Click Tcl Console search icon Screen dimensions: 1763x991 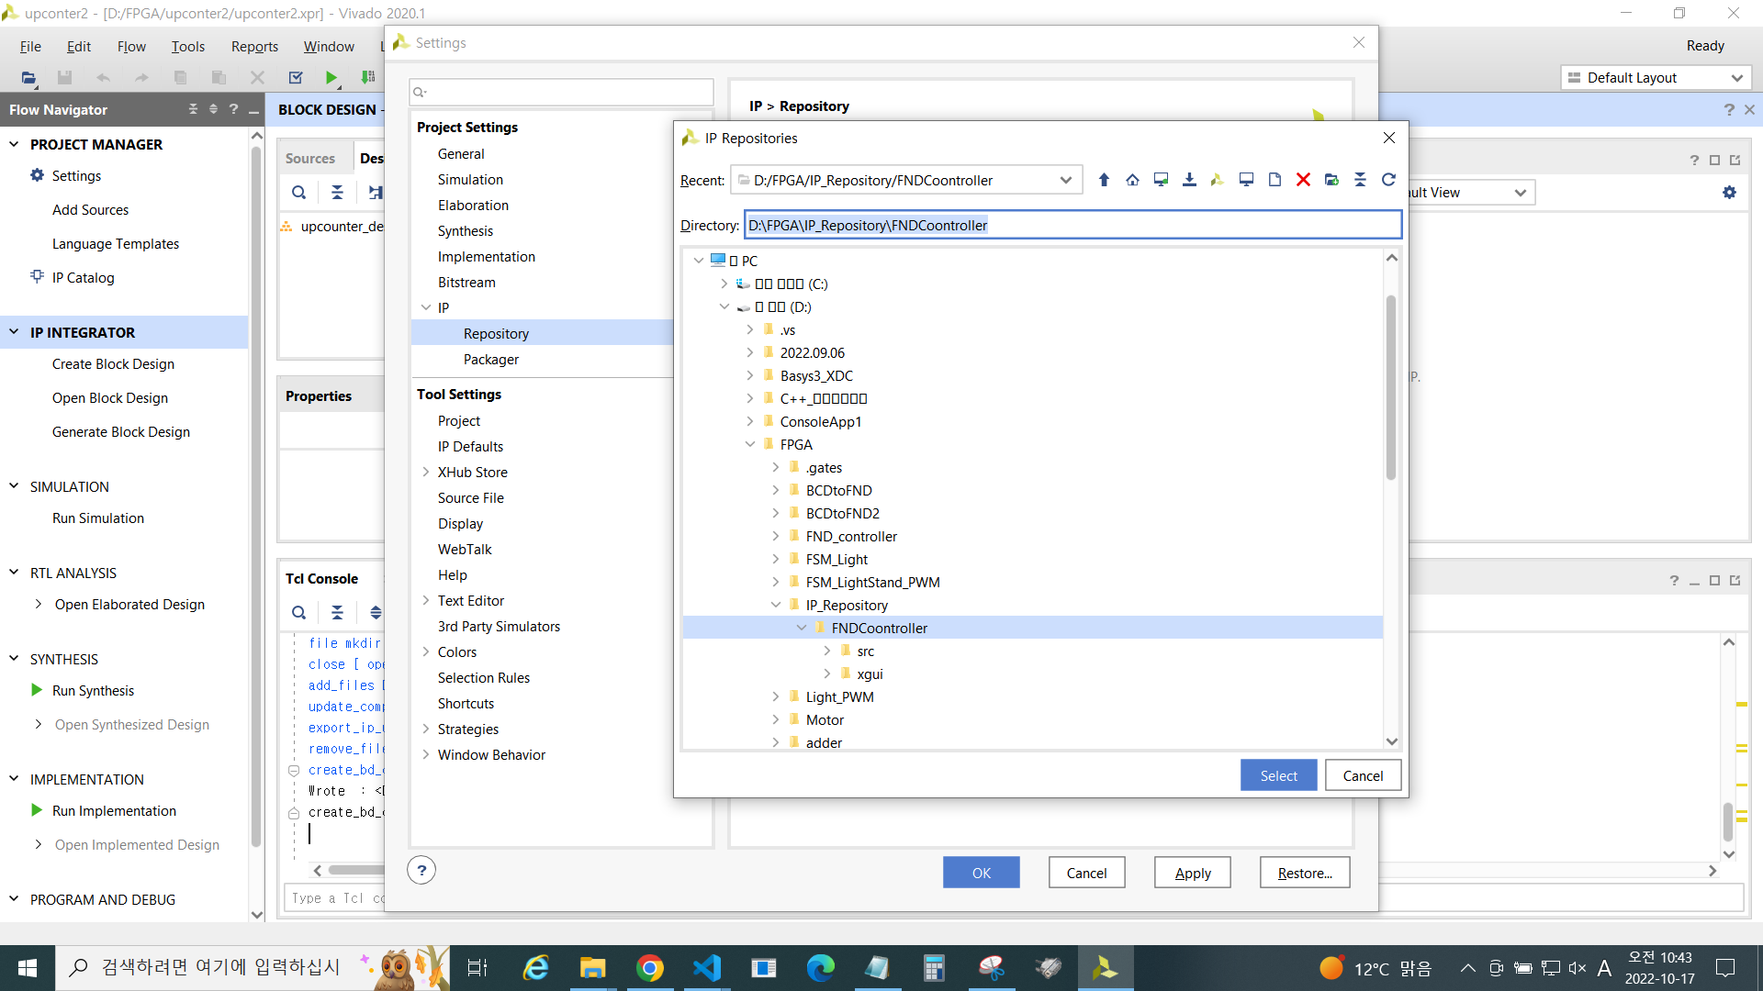pyautogui.click(x=298, y=612)
